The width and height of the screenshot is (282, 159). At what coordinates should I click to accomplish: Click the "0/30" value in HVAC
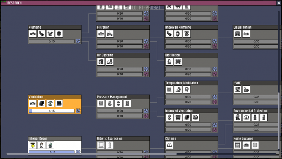[256, 102]
